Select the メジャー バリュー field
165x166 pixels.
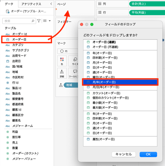coord(24,159)
